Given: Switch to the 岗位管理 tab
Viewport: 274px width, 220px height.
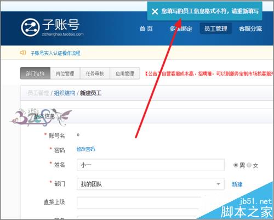Looking at the screenshot, I should pyautogui.click(x=65, y=74).
